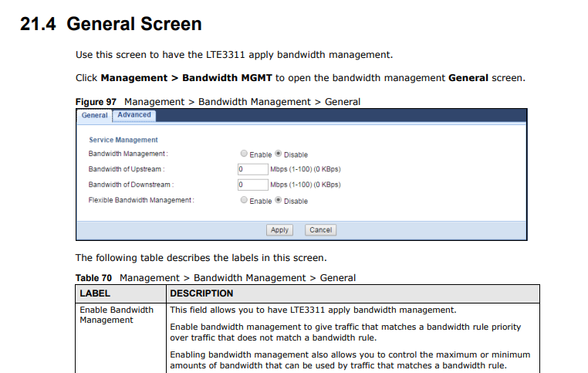Image resolution: width=588 pixels, height=373 pixels.
Task: Enable Flexible Bandwidth Management
Action: pos(244,201)
